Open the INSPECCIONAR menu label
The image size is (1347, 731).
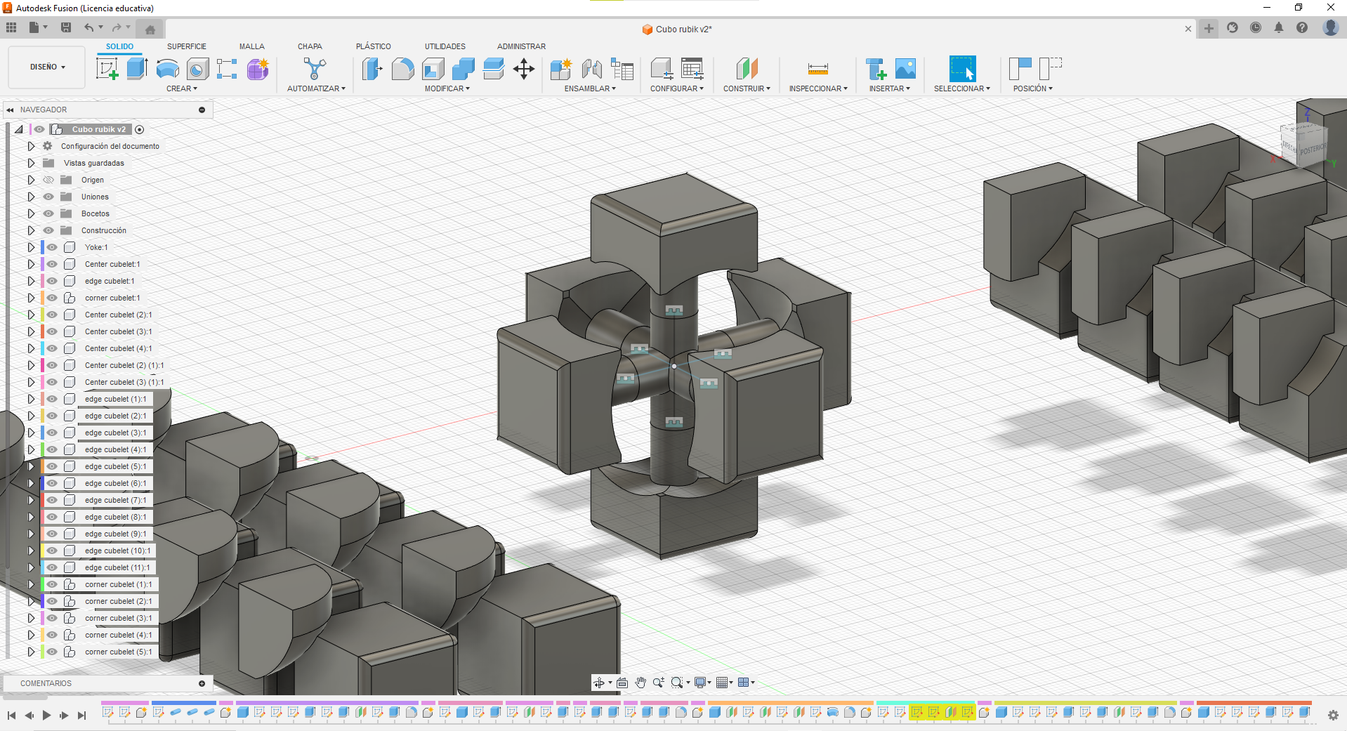tap(818, 88)
